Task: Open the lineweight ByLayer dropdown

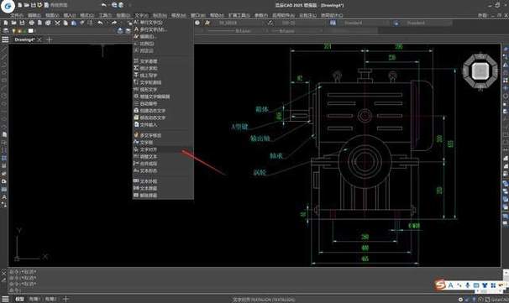Action: pos(295,31)
